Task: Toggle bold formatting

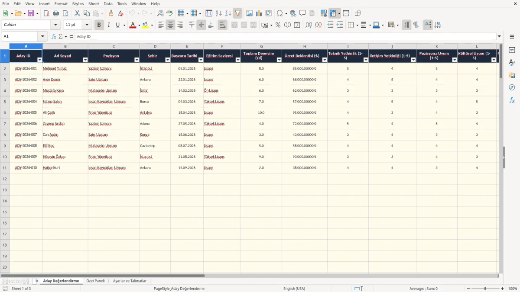Action: click(x=99, y=25)
